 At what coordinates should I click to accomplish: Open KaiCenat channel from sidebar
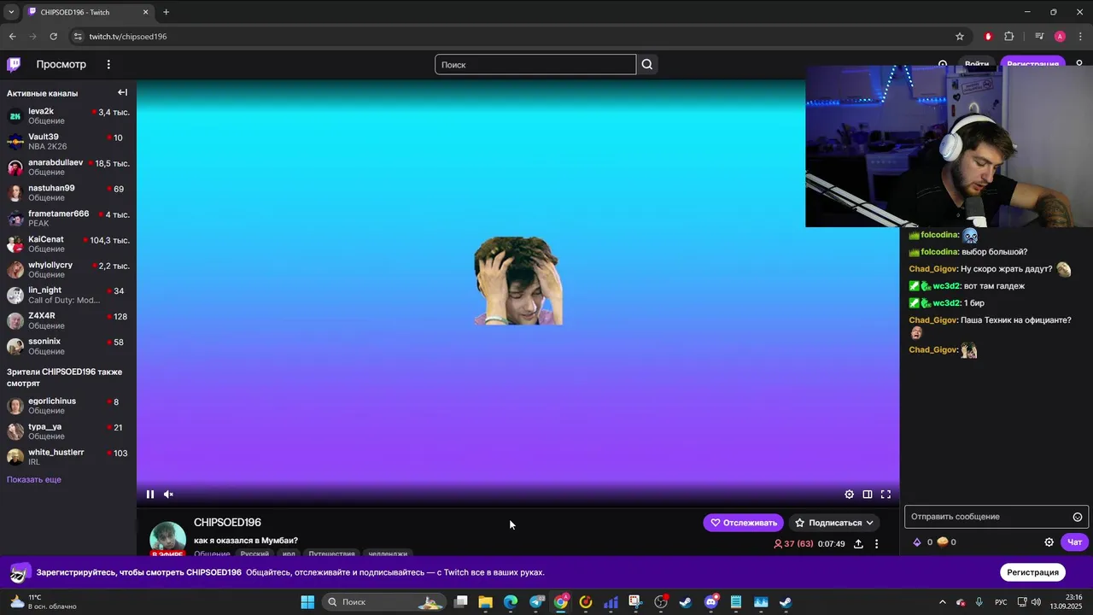click(x=68, y=243)
